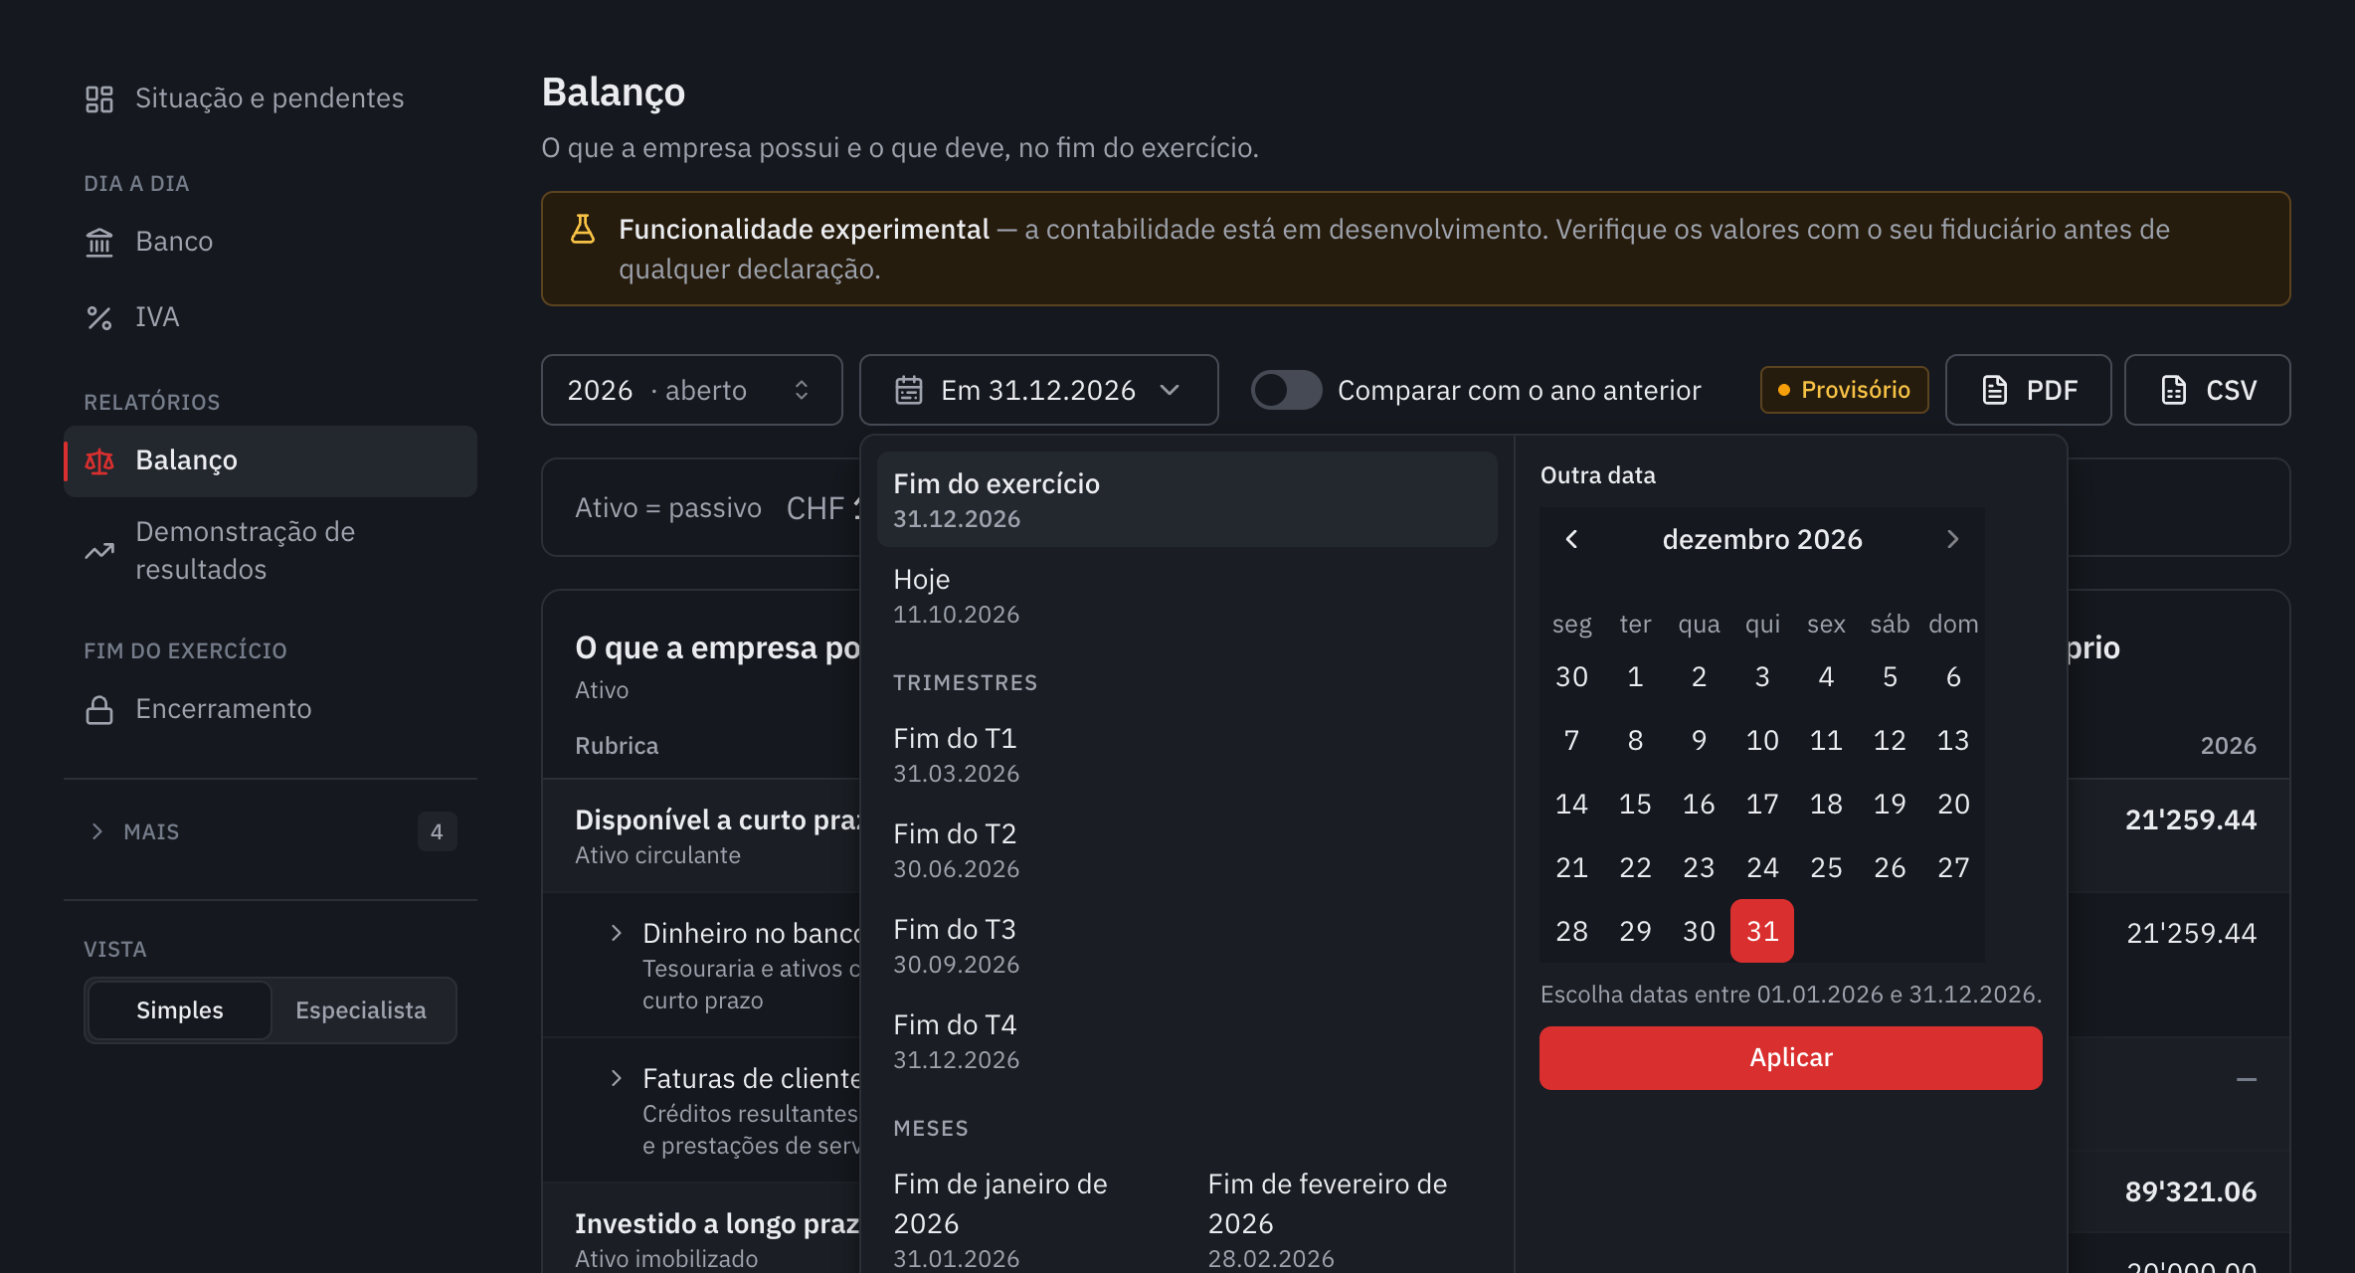Click the Situação e pendentes dashboard icon

pyautogui.click(x=99, y=98)
